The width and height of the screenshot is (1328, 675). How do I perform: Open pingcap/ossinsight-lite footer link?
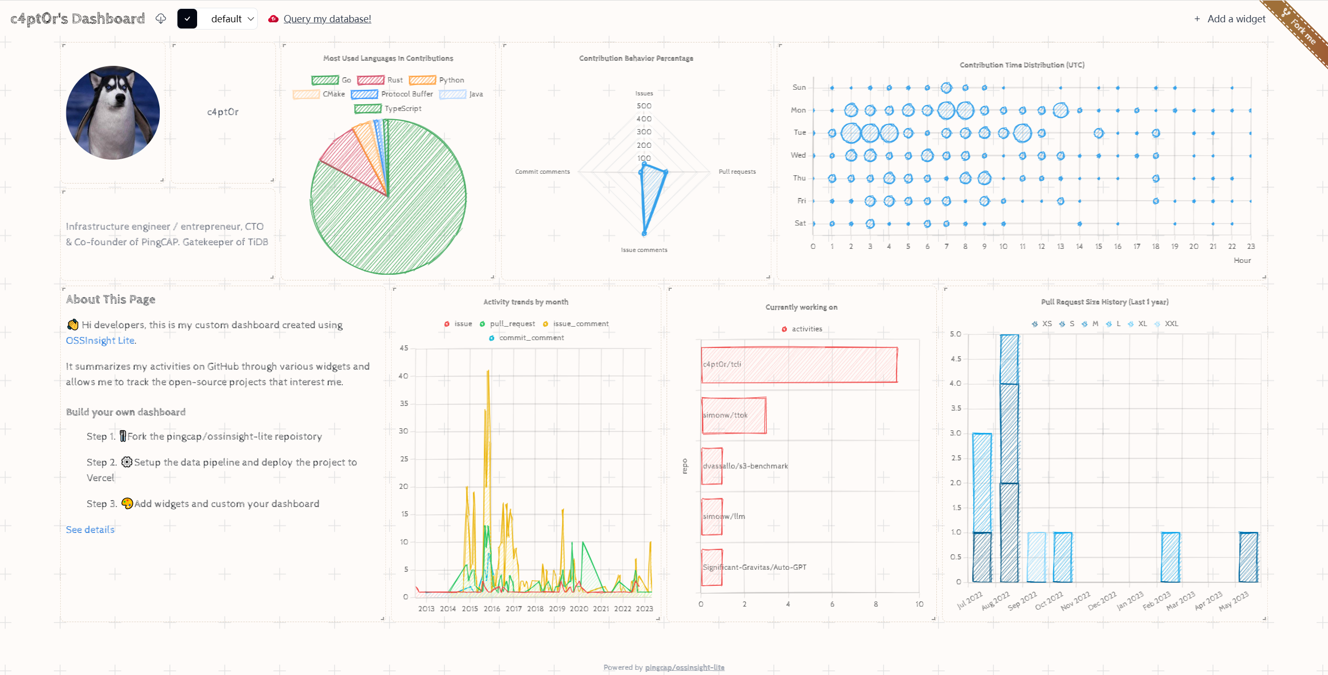pyautogui.click(x=684, y=667)
